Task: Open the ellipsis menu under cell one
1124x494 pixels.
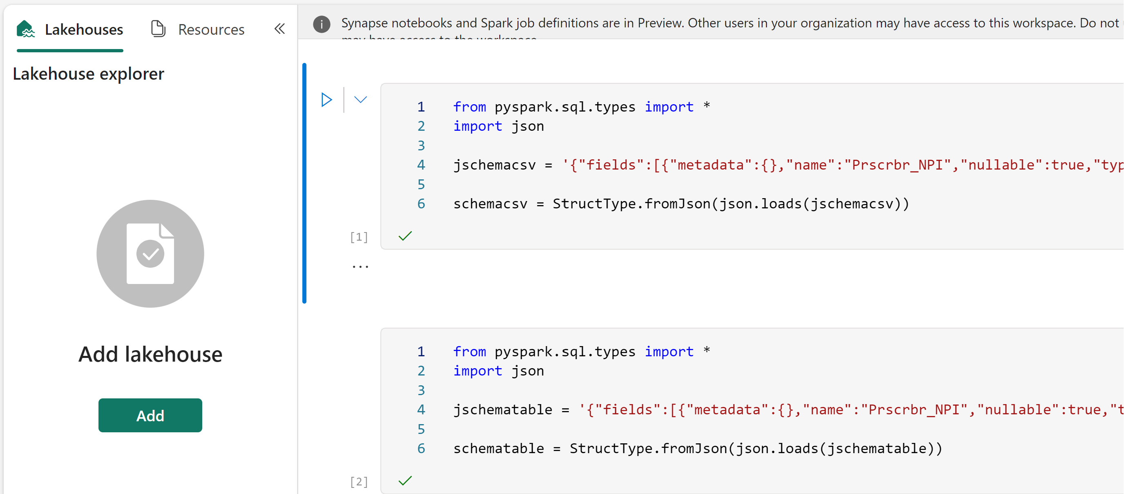Action: point(360,266)
